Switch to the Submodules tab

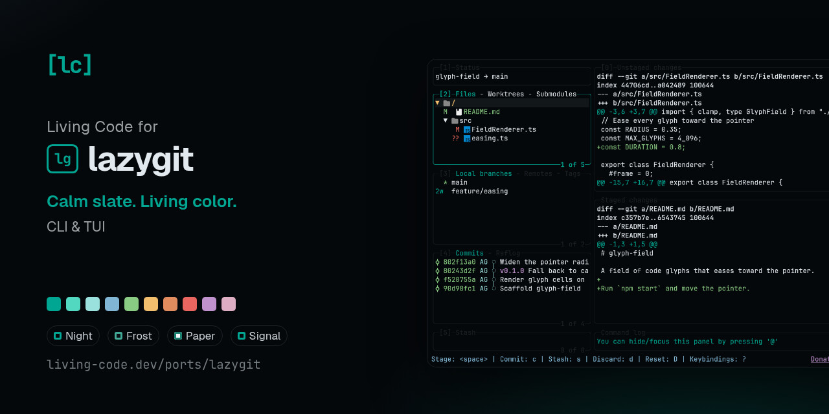pyautogui.click(x=556, y=94)
